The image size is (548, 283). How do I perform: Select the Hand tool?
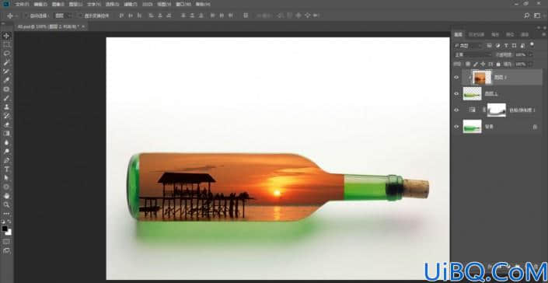point(6,196)
